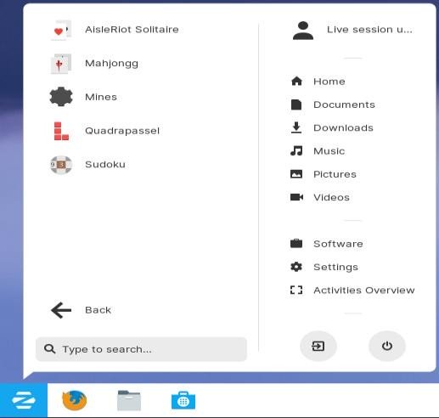Click the power off button
439x418 pixels.
pyautogui.click(x=387, y=346)
